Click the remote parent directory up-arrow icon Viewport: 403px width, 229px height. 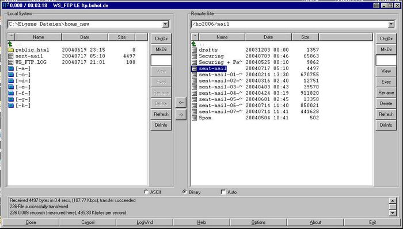[x=194, y=44]
